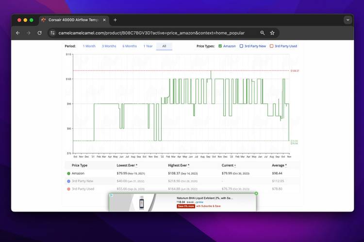Image resolution: width=364 pixels, height=242 pixels.
Task: Click the site information icon in address bar
Action: [x=52, y=33]
